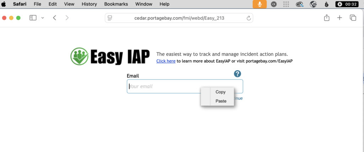Expand the sidebar tab group dropdown arrow
Image resolution: width=364 pixels, height=152 pixels.
point(43,18)
